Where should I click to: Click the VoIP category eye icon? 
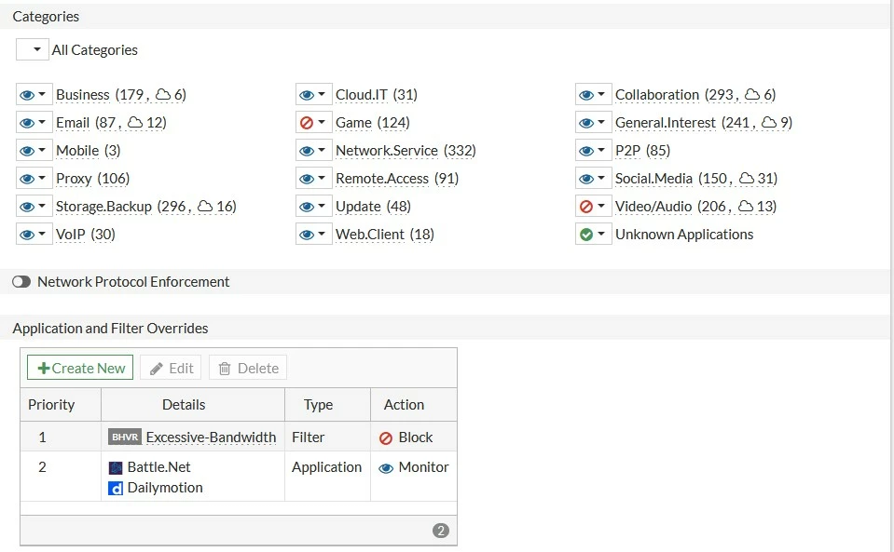(x=27, y=235)
